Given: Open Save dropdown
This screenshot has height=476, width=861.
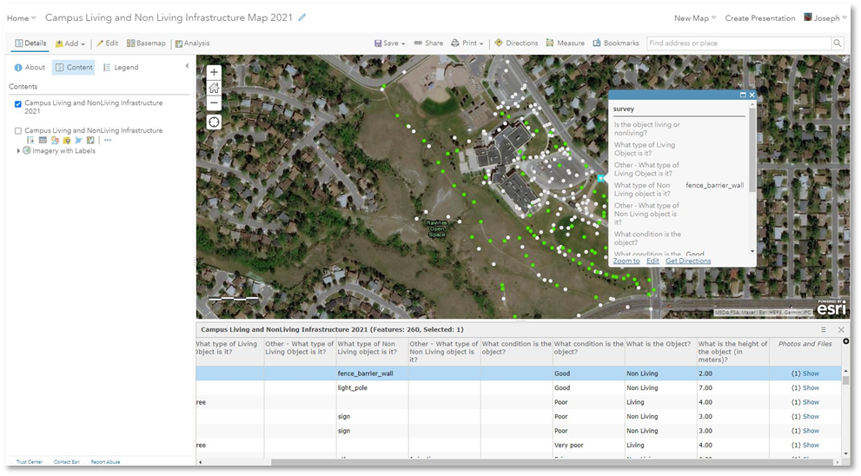Looking at the screenshot, I should click(x=389, y=43).
